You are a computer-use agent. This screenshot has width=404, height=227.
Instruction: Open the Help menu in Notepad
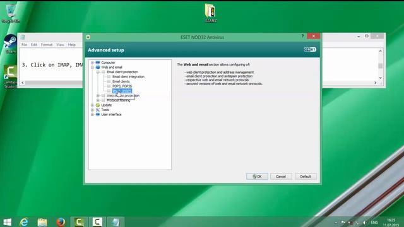click(71, 45)
